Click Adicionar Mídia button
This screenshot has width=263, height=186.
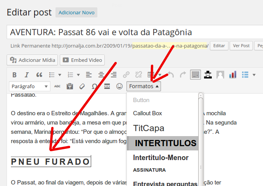click(x=32, y=60)
